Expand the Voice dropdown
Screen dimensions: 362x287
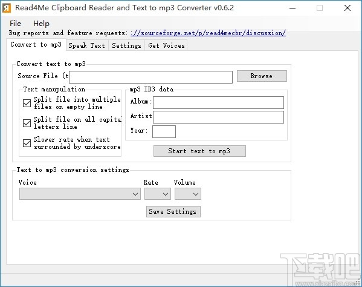(x=80, y=194)
